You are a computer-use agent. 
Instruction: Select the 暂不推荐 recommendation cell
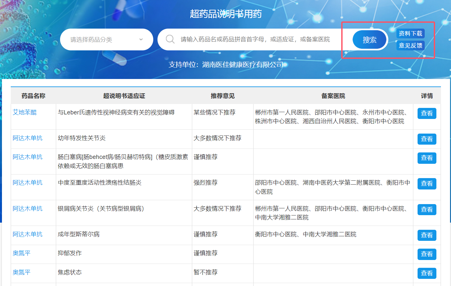(222, 273)
